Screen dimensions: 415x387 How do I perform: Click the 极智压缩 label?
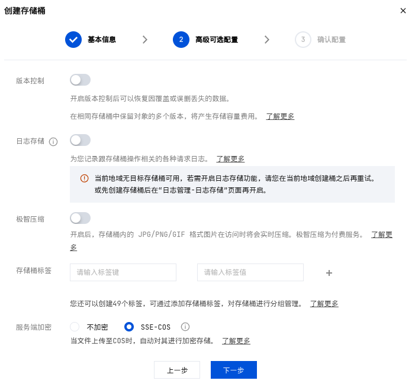(30, 219)
